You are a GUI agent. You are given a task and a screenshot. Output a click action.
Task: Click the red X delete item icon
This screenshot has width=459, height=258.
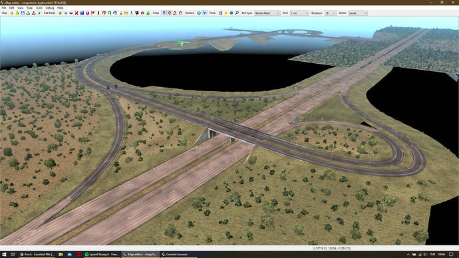click(76, 13)
